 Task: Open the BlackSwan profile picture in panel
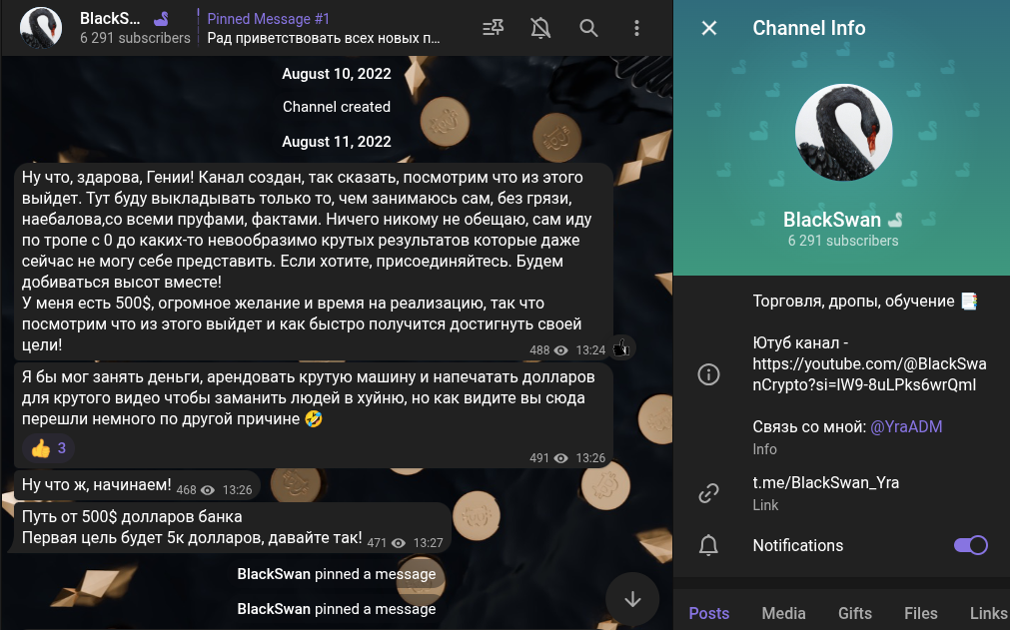click(843, 133)
